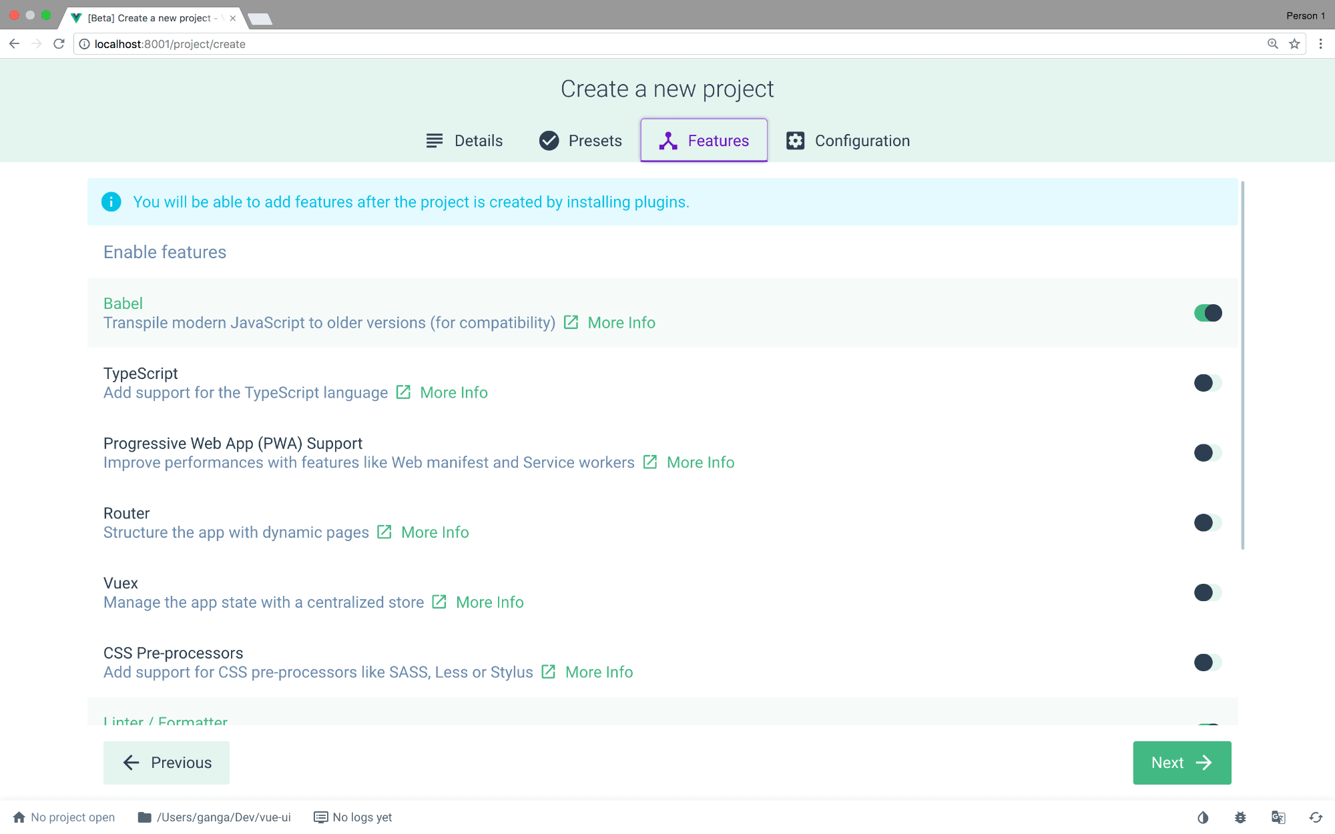Open the logs panel showing No logs yet
The width and height of the screenshot is (1335, 834).
[x=353, y=817]
